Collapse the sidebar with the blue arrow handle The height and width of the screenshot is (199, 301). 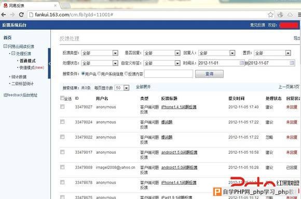pyautogui.click(x=49, y=63)
